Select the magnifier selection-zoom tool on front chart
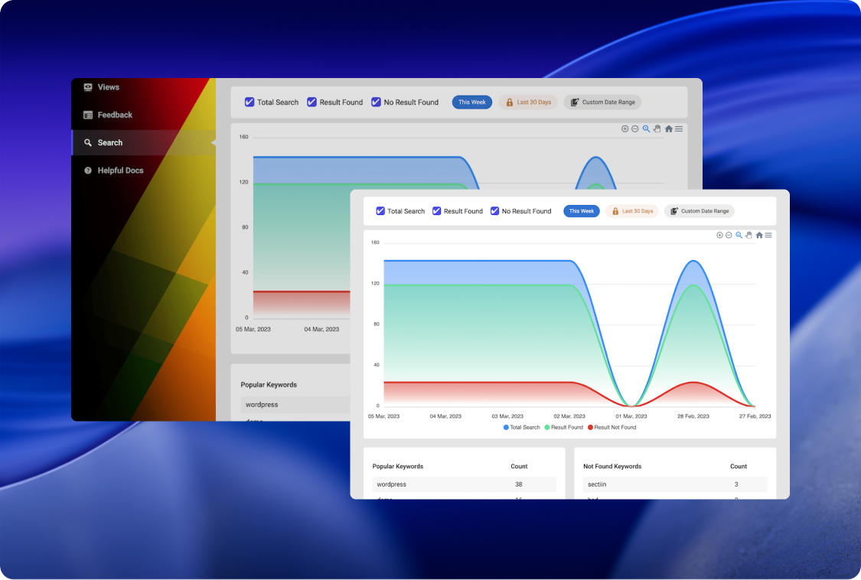The image size is (861, 580). pos(739,235)
